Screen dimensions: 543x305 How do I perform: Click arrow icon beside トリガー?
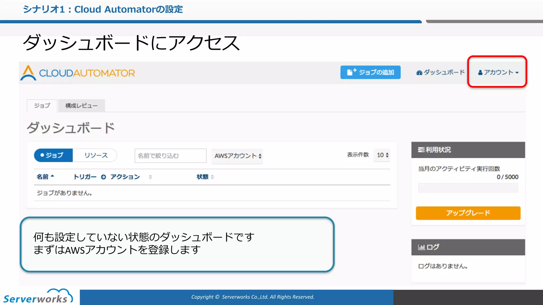[103, 177]
